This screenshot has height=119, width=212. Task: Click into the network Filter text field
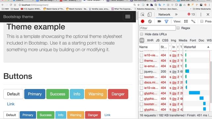pyautogui.click(x=158, y=28)
